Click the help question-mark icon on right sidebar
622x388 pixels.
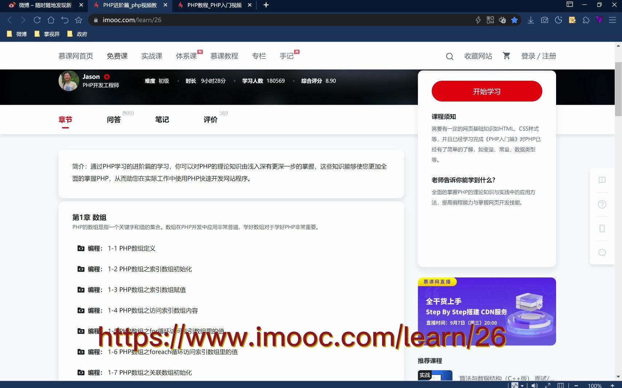pos(602,204)
